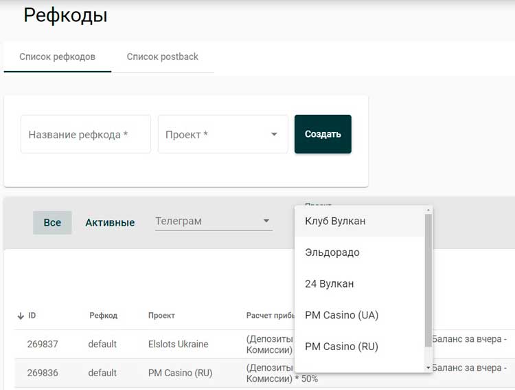Viewport: 515px width, 390px height.
Task: Switch to the Список рефкодов tab
Action: [58, 56]
